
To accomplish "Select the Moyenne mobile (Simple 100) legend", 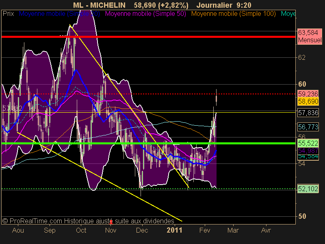I will pyautogui.click(x=233, y=14).
